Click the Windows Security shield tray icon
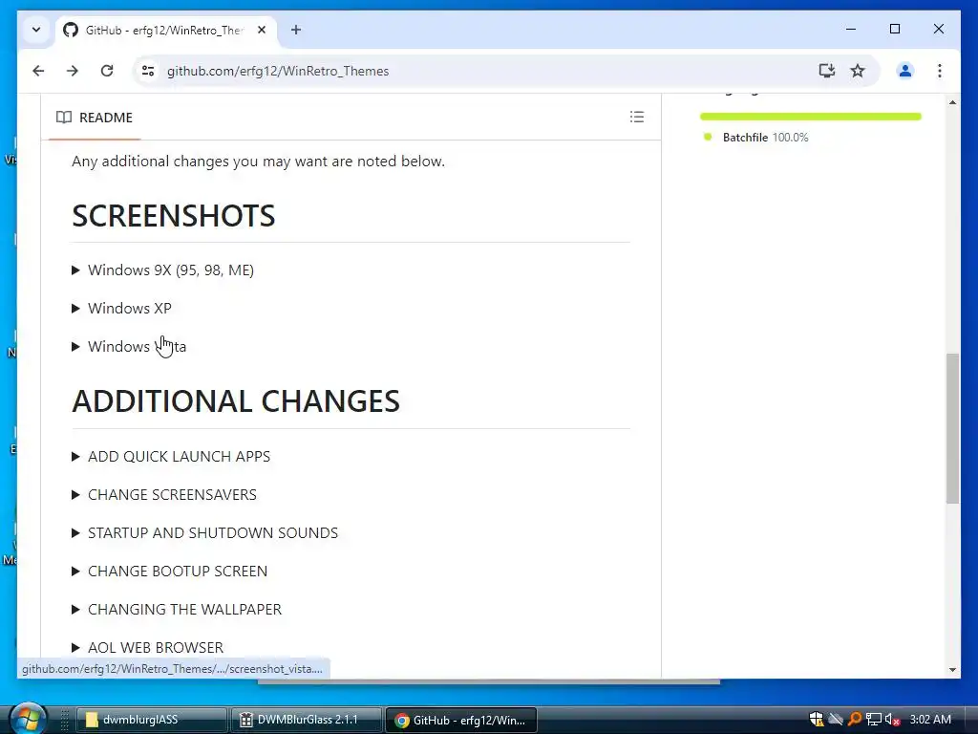Screen dimensions: 978x734 (817, 720)
